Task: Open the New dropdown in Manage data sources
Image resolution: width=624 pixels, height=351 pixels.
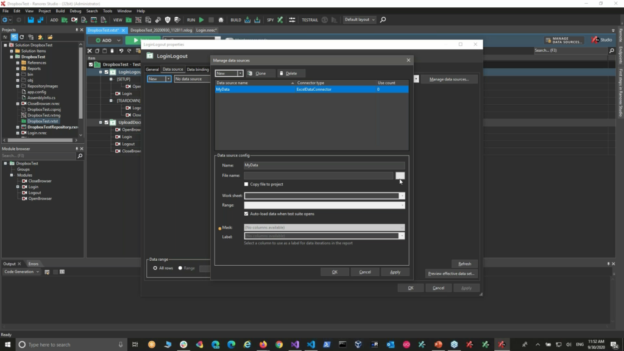Action: [x=240, y=73]
